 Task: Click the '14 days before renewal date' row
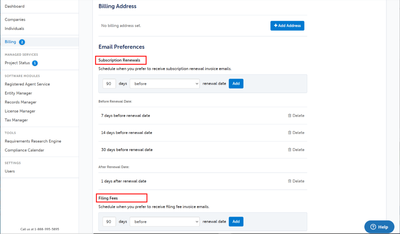pos(203,133)
